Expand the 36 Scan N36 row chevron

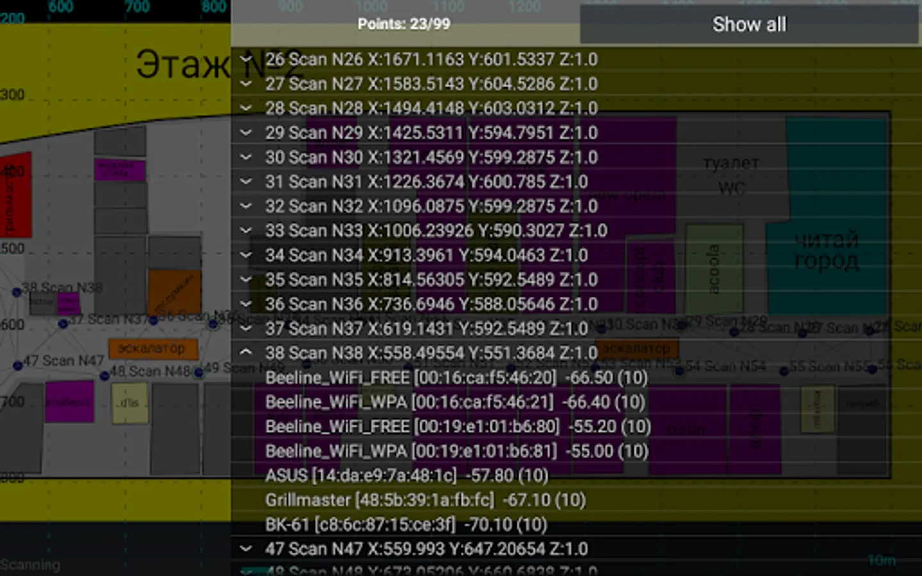pos(246,303)
